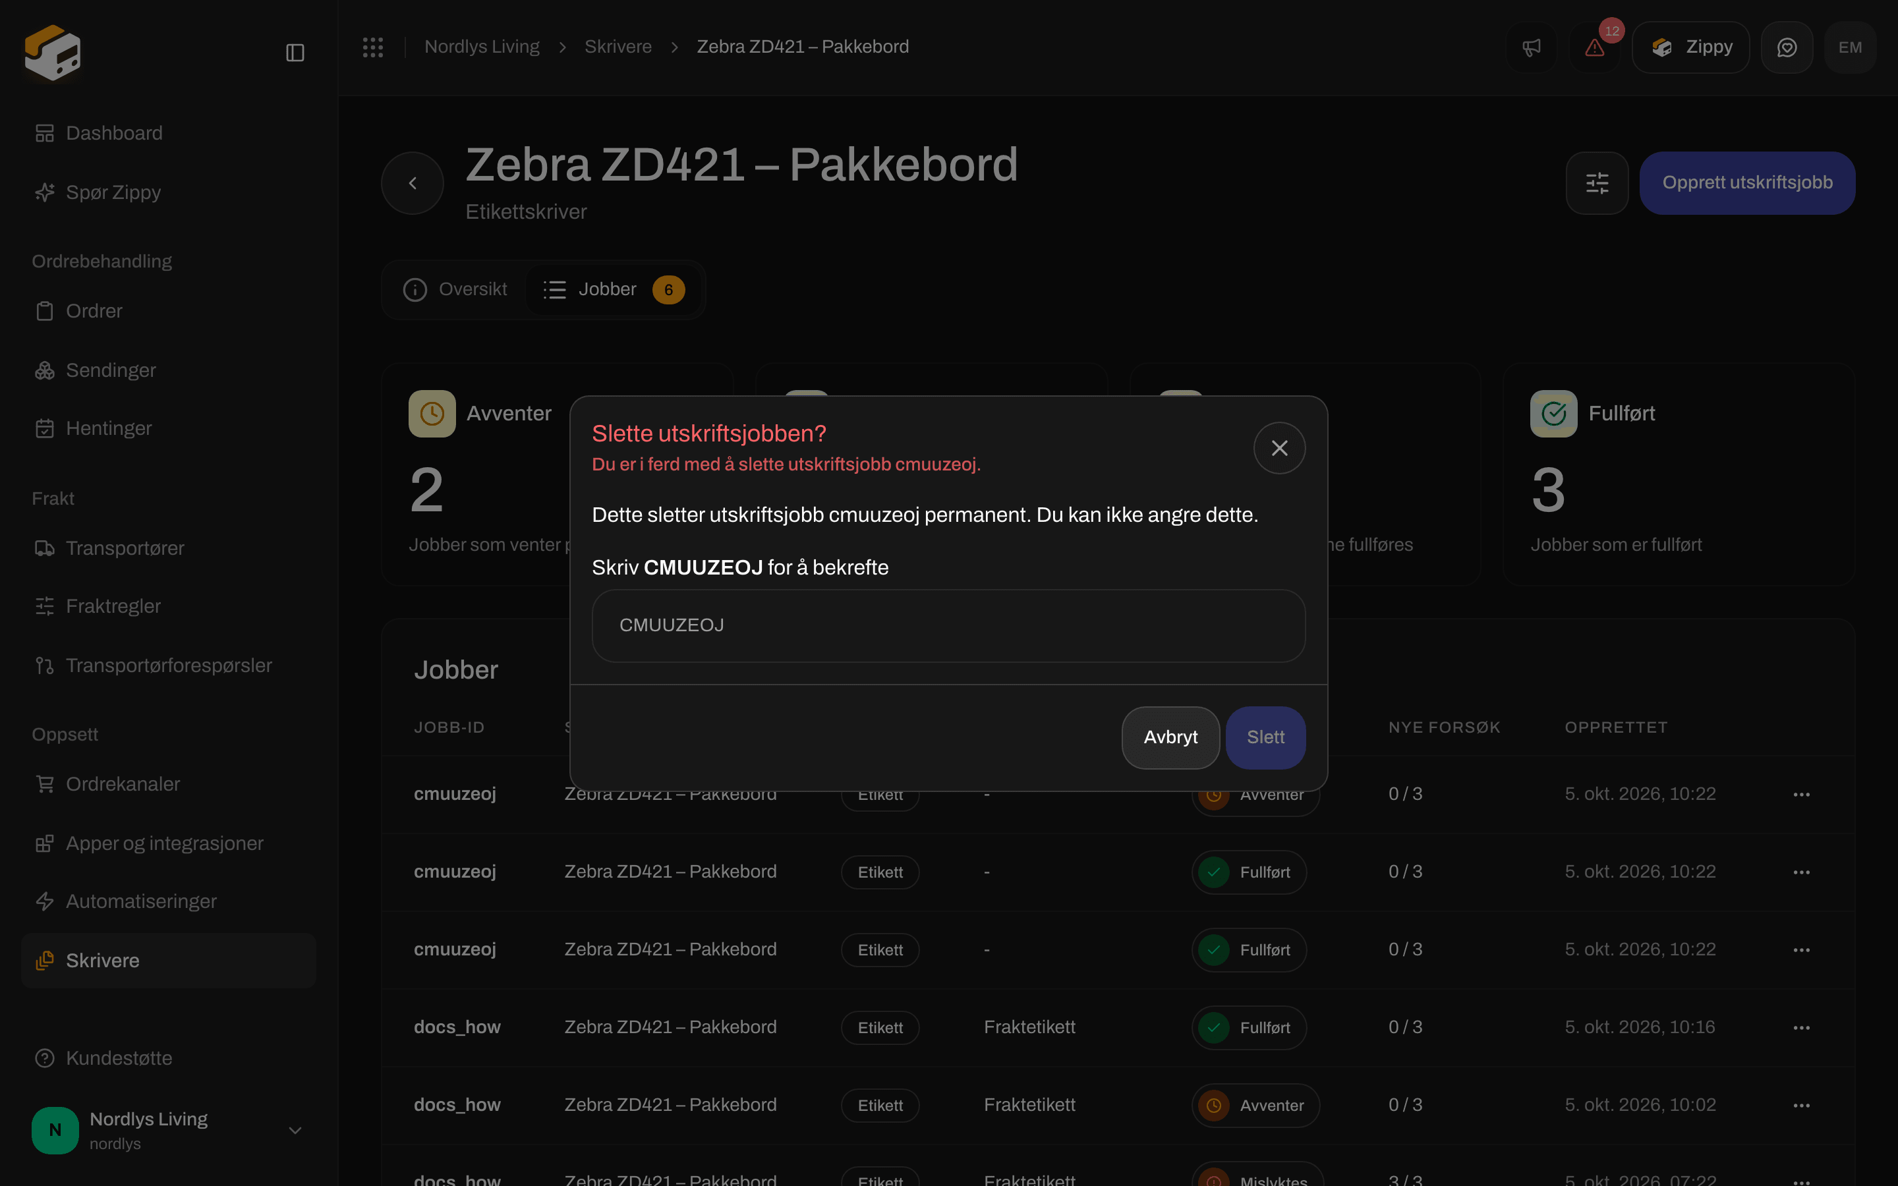Click the Slett confirm button
The width and height of the screenshot is (1898, 1186).
pos(1265,737)
